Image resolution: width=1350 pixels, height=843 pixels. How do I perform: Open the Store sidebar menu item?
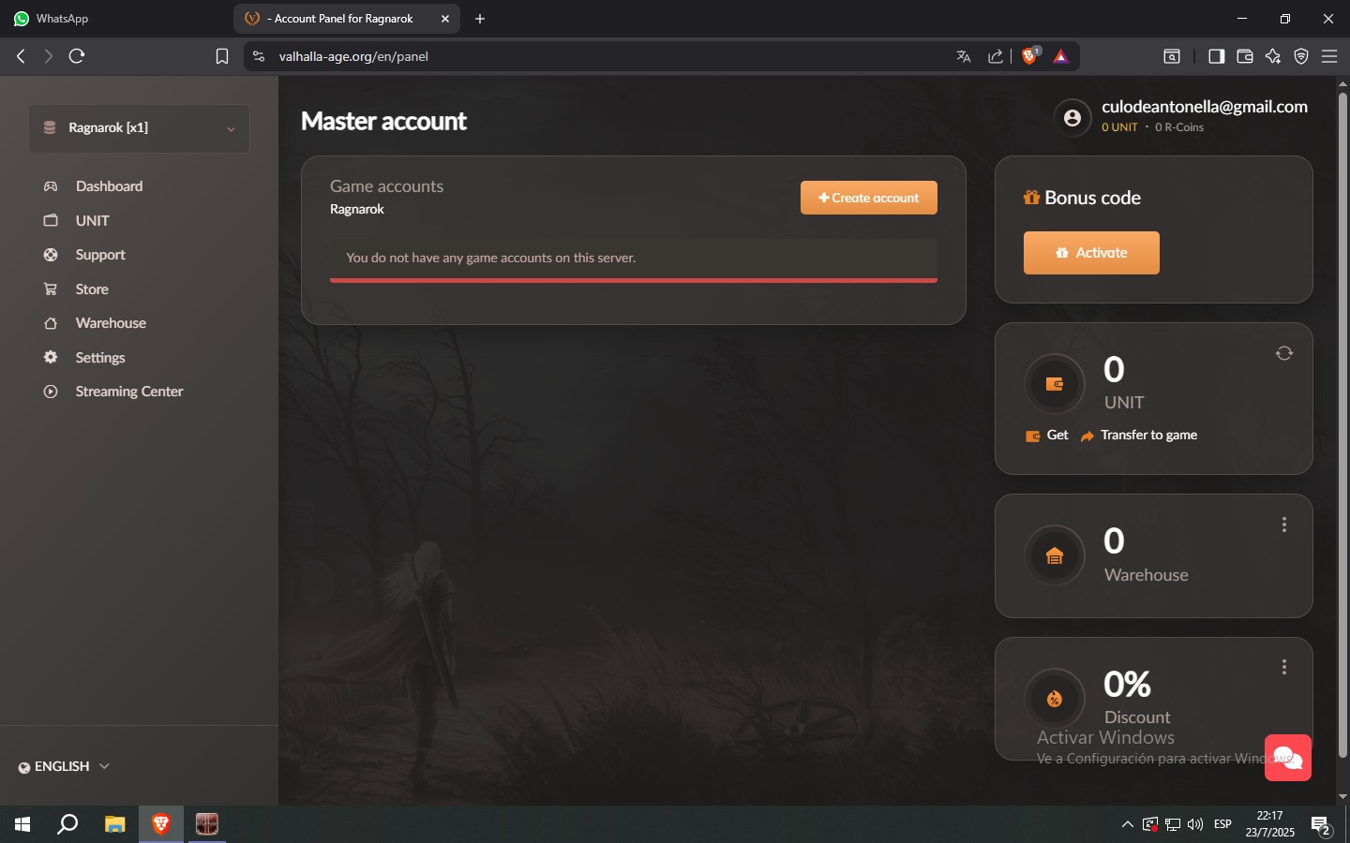coord(92,289)
